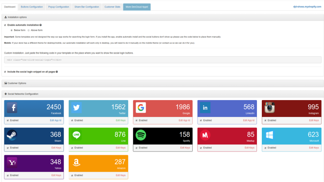Click the custom installation code snippet field
This screenshot has width=324, height=182.
click(x=162, y=59)
